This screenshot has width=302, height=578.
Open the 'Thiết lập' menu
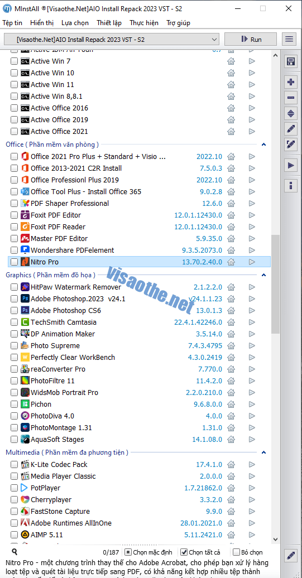[x=109, y=23]
